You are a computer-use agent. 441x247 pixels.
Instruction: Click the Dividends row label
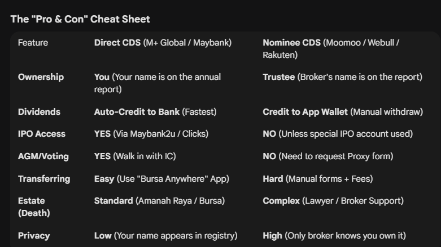(39, 112)
